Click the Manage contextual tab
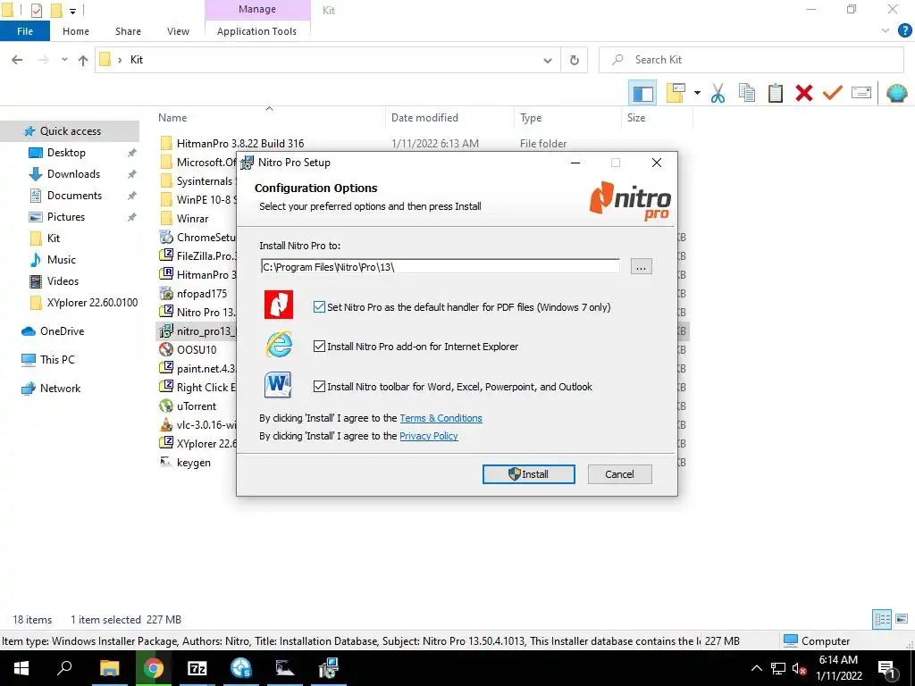Viewport: 915px width, 686px height. pyautogui.click(x=257, y=10)
